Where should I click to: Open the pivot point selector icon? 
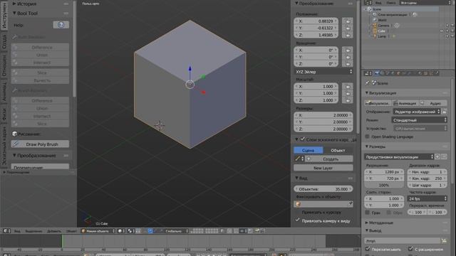132,231
